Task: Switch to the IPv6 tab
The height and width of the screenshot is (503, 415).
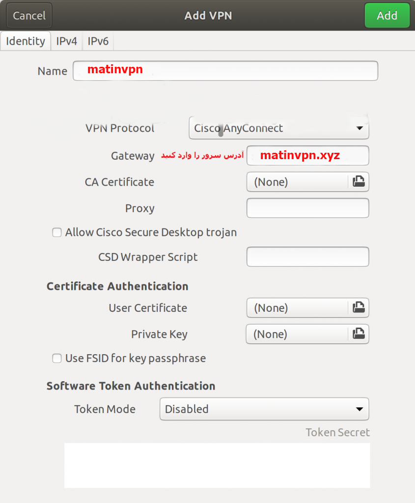Action: [98, 41]
